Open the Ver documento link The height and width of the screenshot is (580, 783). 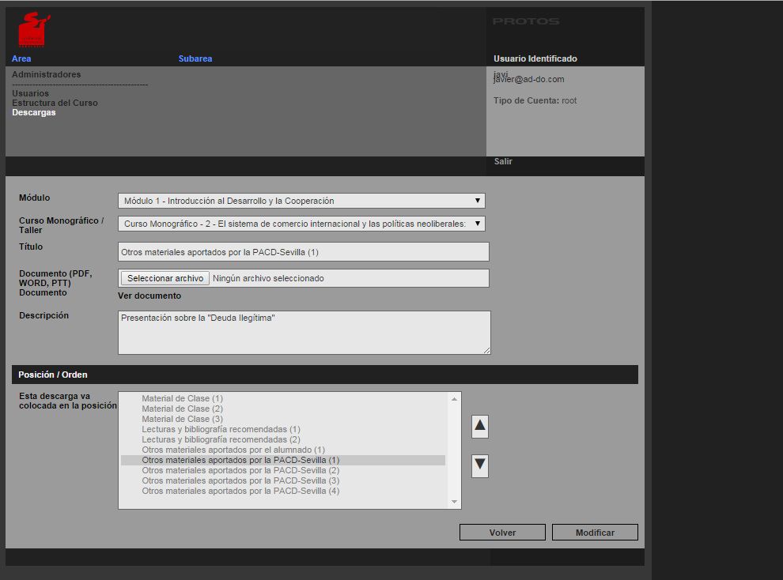(x=149, y=296)
